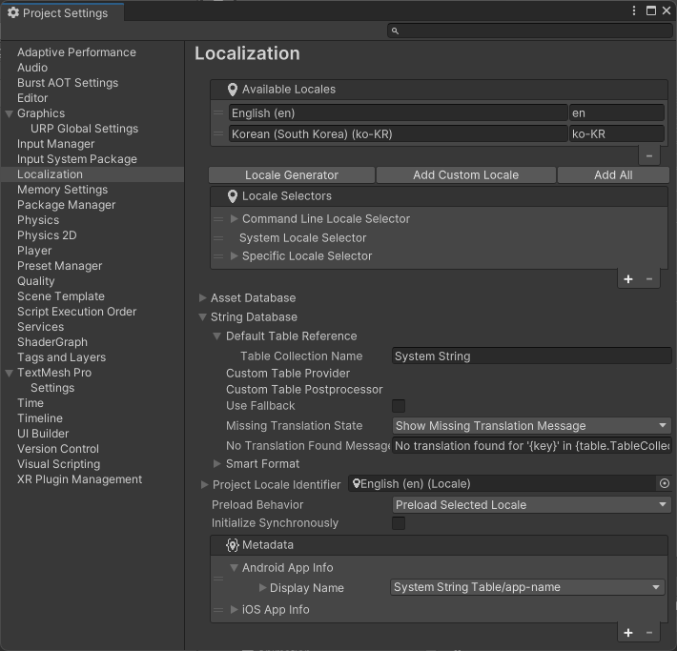This screenshot has height=651, width=677.
Task: Open Display Name table entry dropdown
Action: click(x=527, y=587)
